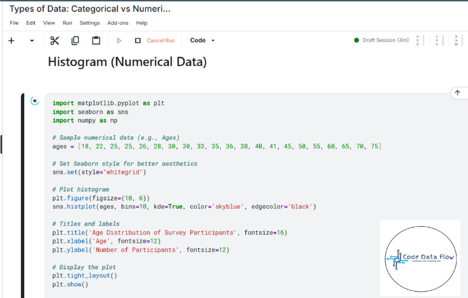This screenshot has height=298, width=468.
Task: Click the Draft Session status indicator
Action: click(x=381, y=40)
